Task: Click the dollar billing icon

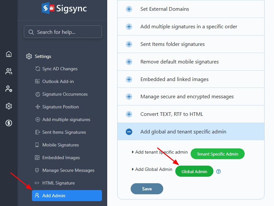Action: [9, 123]
